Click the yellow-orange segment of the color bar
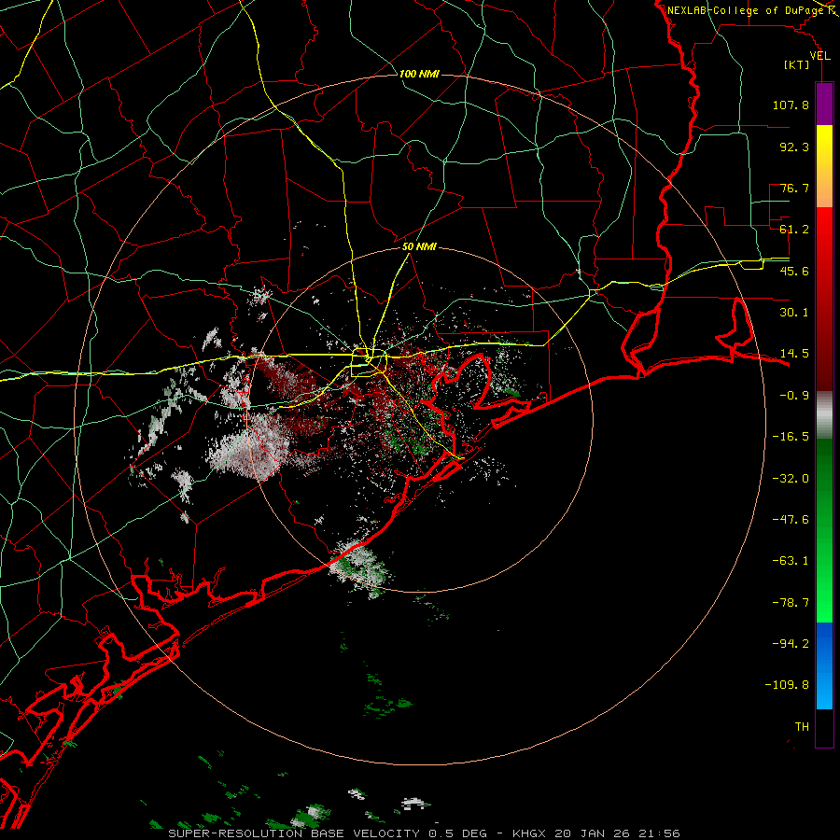840x840 pixels. click(824, 166)
